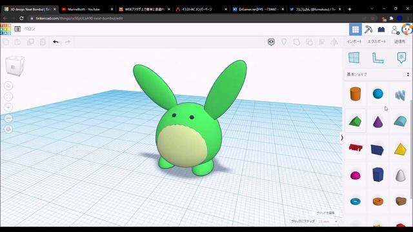Select the cream belly shape on model
Screen dimensions: 413x232
[x=183, y=146]
